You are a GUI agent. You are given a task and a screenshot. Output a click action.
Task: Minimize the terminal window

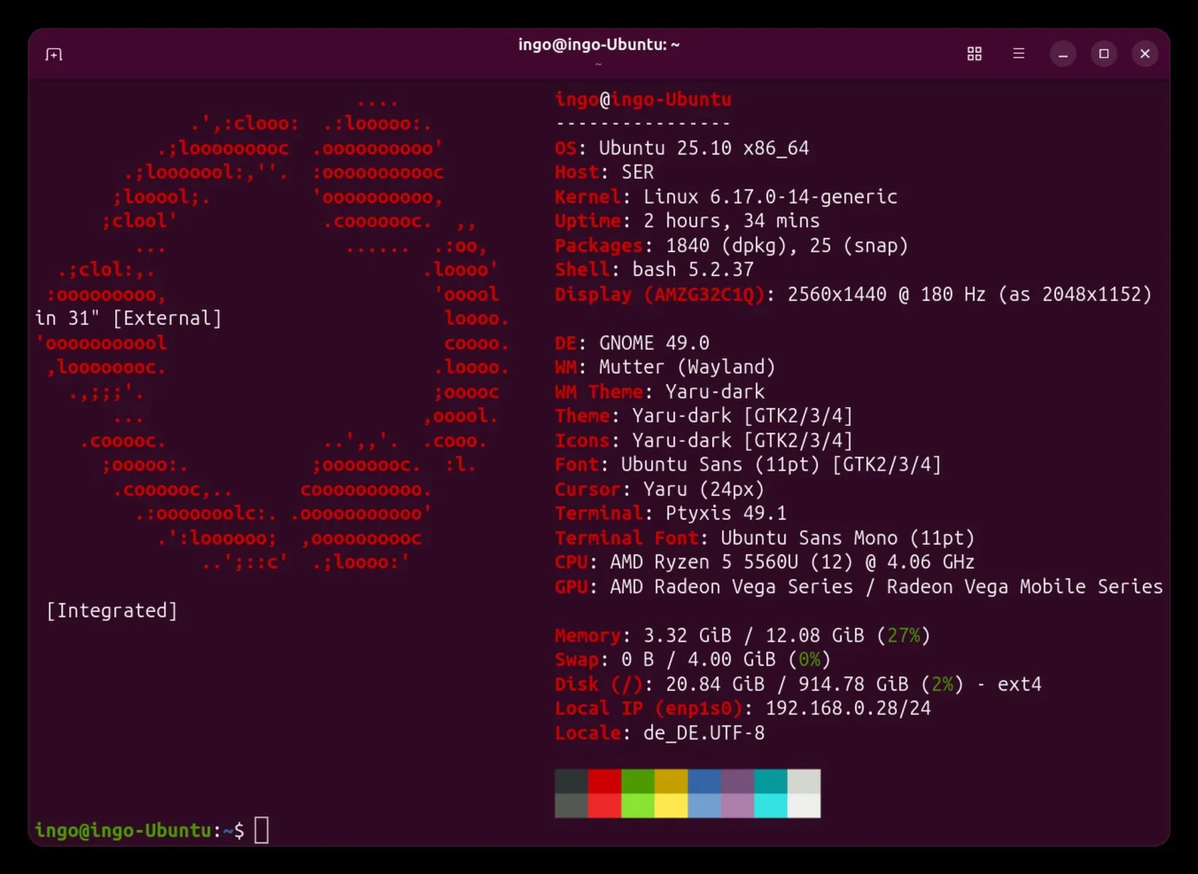[1063, 54]
